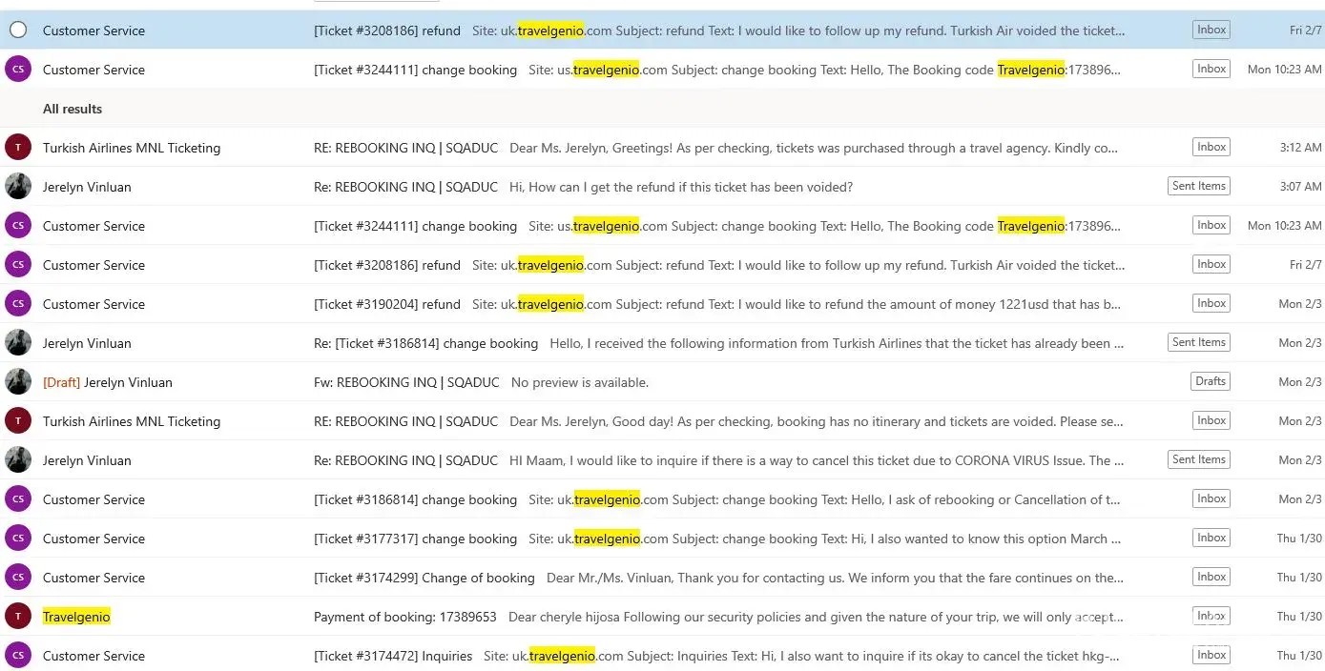Click Jerelyn Vinluan's photo on the 3:07 AM email
Image resolution: width=1325 pixels, height=671 pixels.
pos(17,187)
